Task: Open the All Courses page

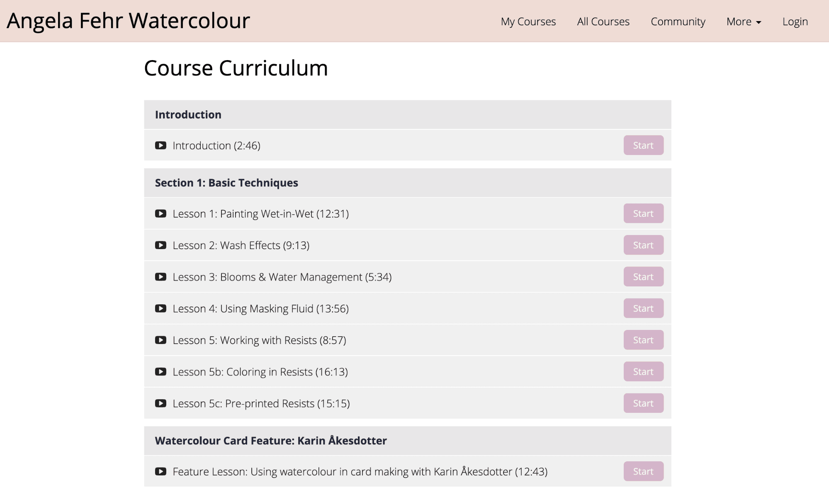Action: (x=603, y=22)
